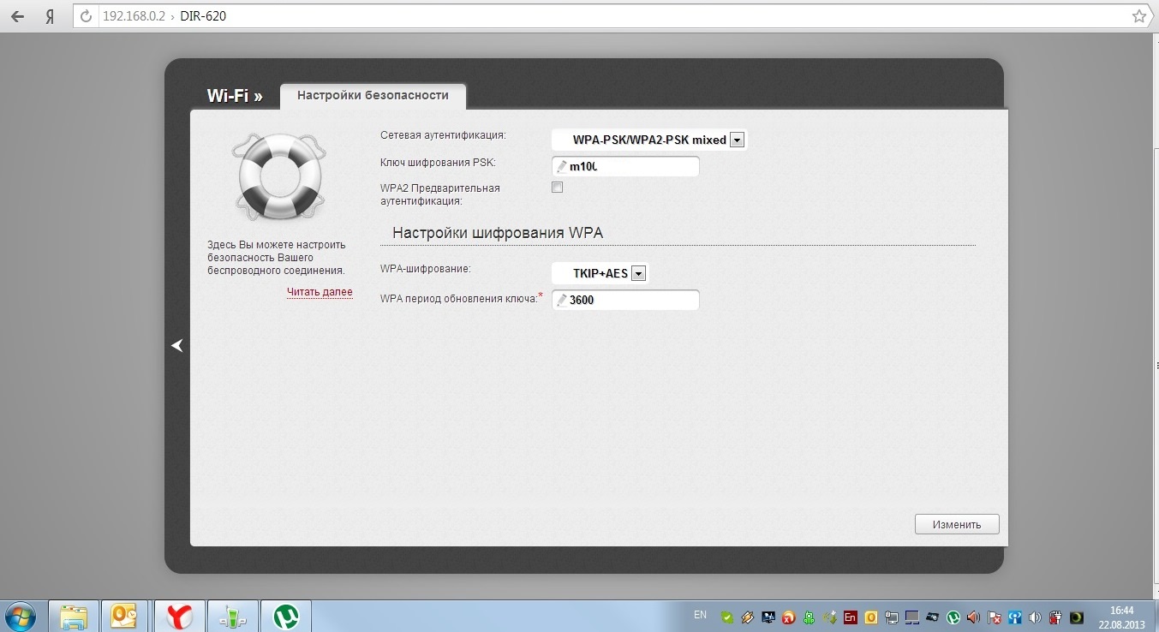Click the Yandex "Я" button in browser toolbar
Image resolution: width=1159 pixels, height=632 pixels.
tap(50, 16)
